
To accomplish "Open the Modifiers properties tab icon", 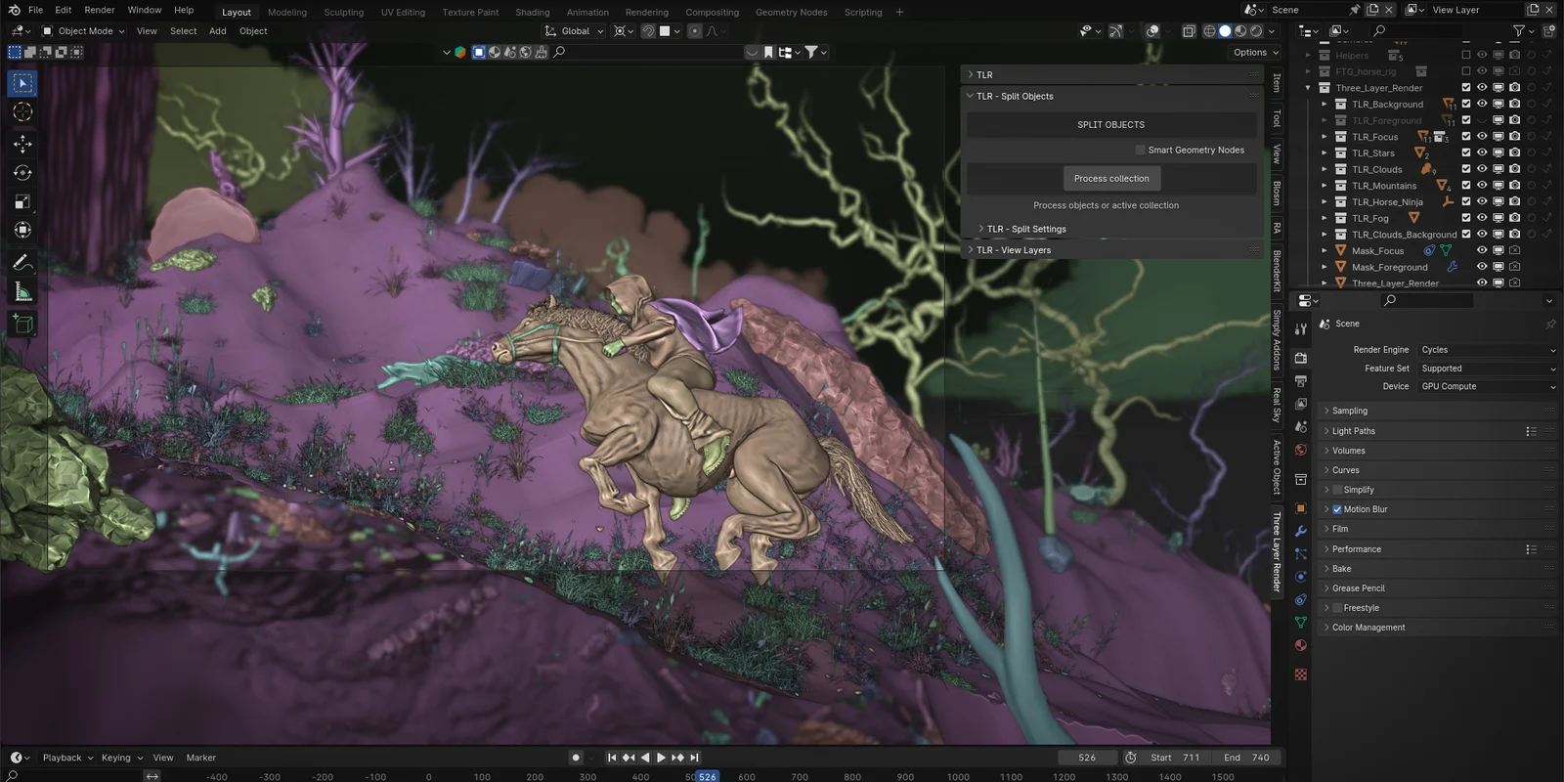I will [1301, 531].
